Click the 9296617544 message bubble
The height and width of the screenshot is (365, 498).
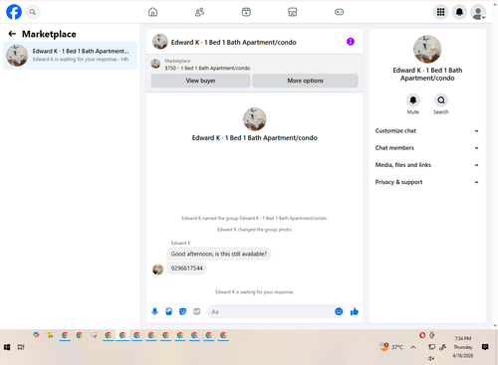point(186,269)
